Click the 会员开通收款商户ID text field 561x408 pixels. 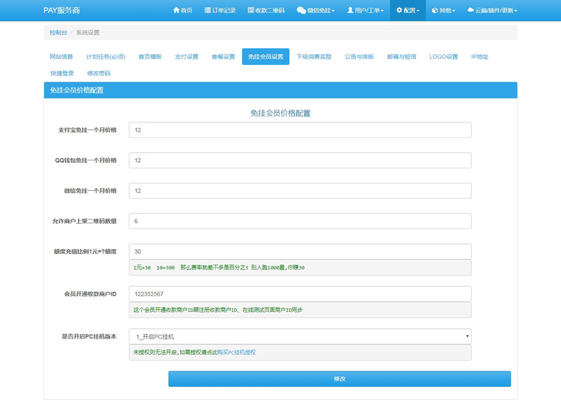pos(300,294)
